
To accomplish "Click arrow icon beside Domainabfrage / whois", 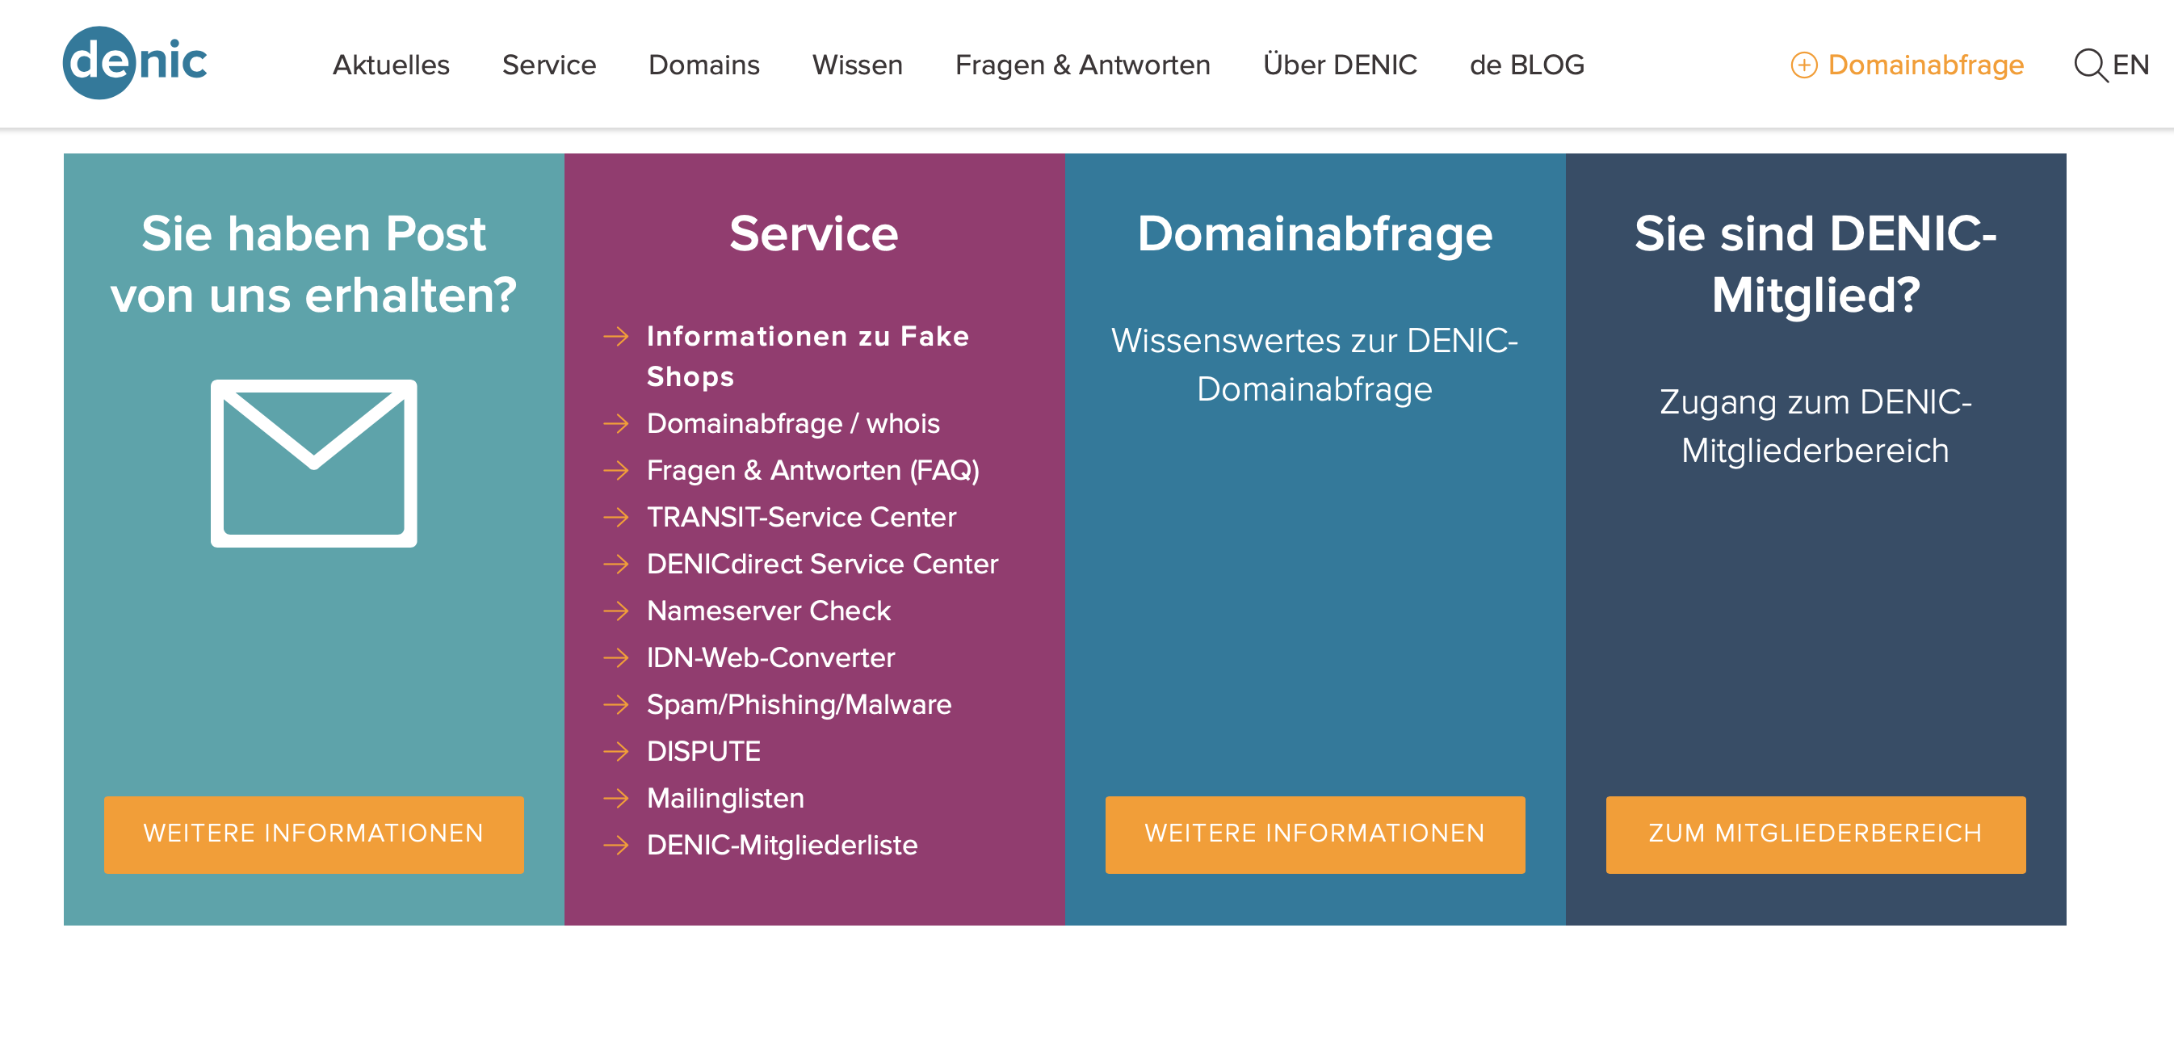I will pos(616,423).
